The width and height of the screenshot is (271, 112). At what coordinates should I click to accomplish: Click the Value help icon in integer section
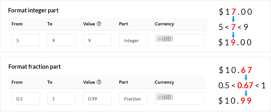pyautogui.click(x=99, y=24)
